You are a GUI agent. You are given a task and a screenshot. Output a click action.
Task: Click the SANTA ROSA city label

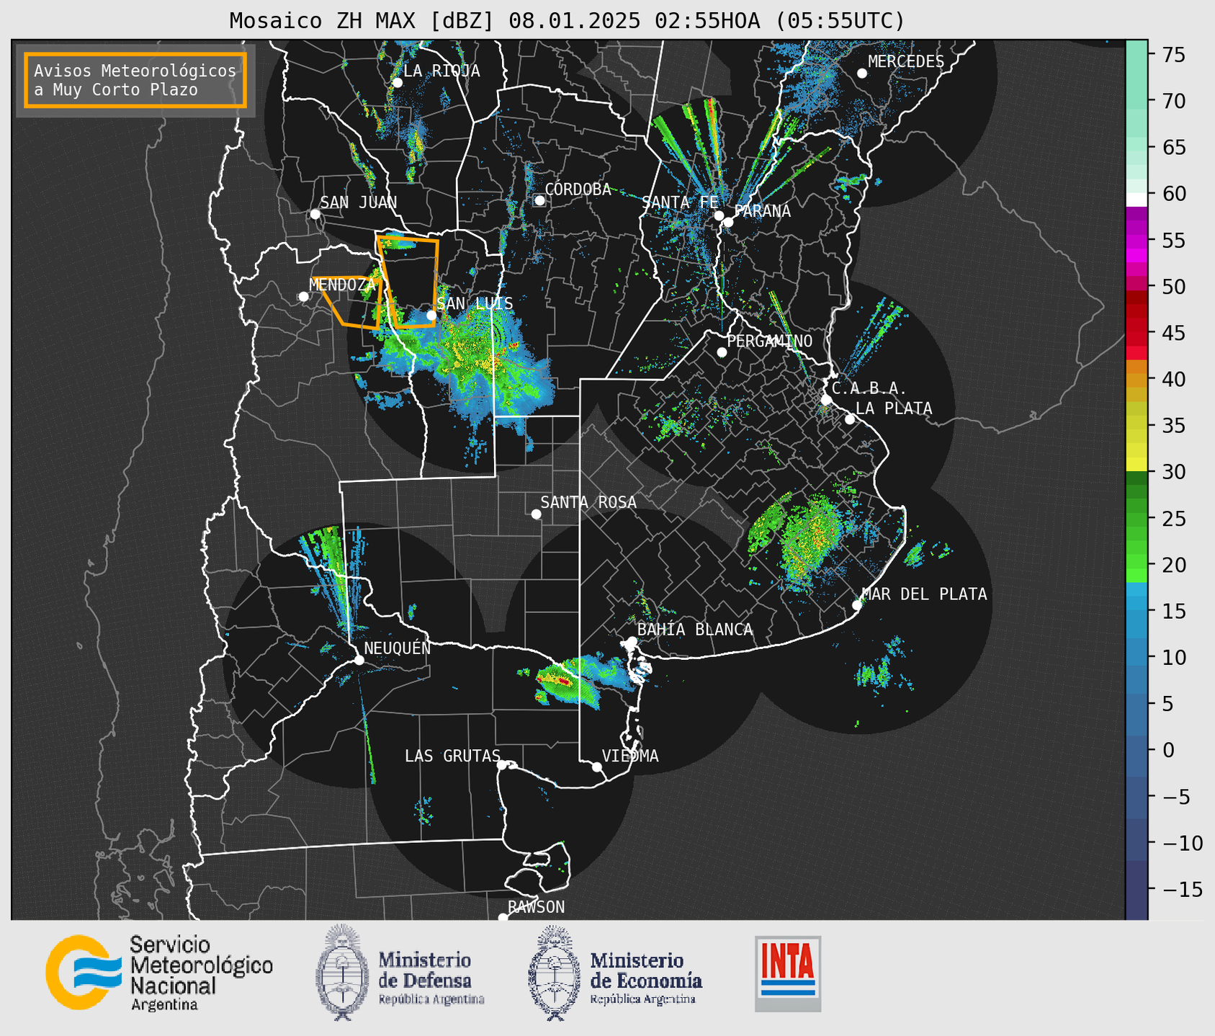pos(588,502)
